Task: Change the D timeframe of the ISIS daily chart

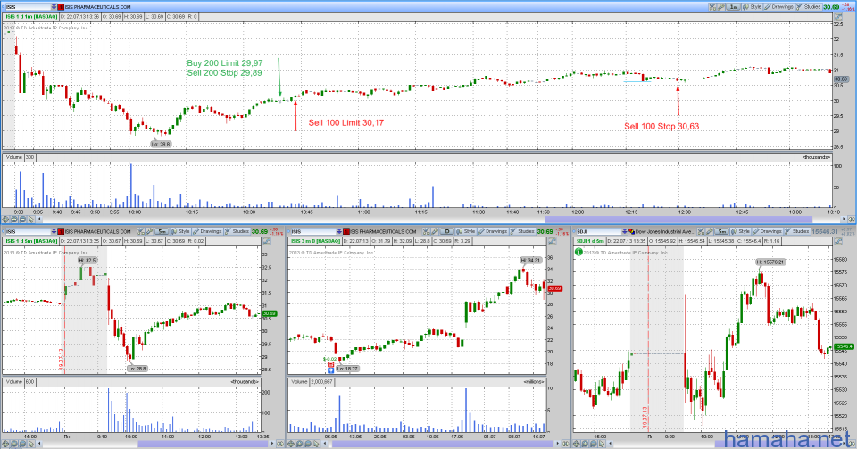Action: (x=447, y=231)
